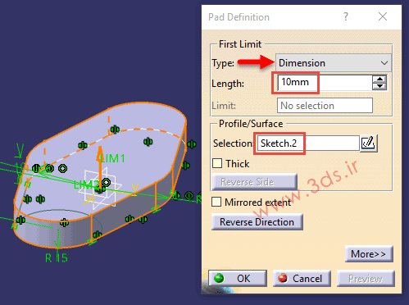Click the green OK light icon

pyautogui.click(x=219, y=278)
